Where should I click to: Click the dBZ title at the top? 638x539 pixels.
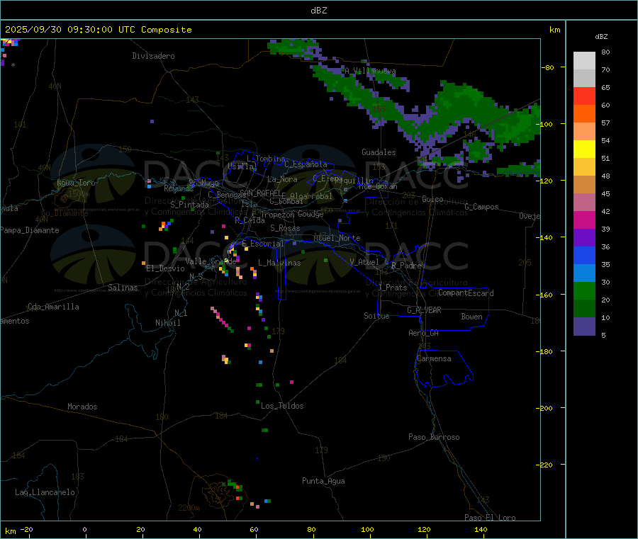(x=318, y=11)
